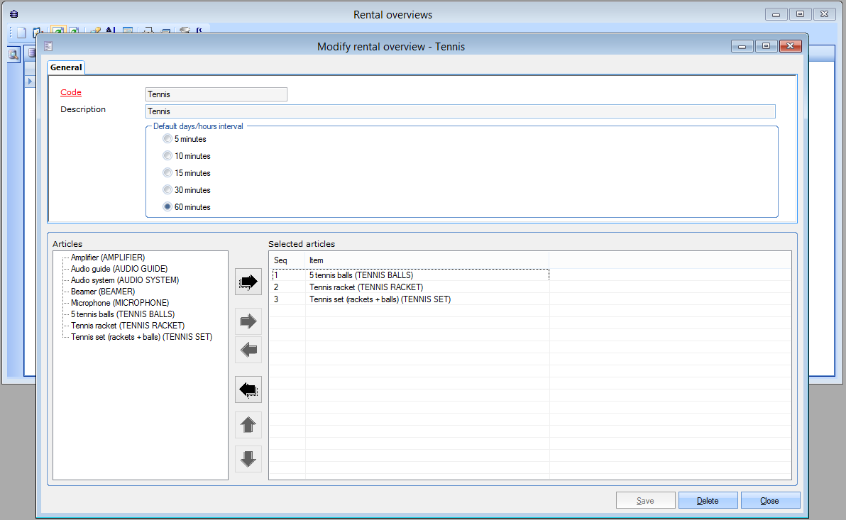Select the 30 minutes interval option
Viewport: 846px width, 520px height.
point(167,190)
